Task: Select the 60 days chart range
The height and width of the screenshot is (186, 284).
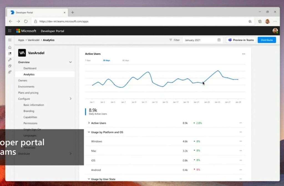Action: [125, 60]
